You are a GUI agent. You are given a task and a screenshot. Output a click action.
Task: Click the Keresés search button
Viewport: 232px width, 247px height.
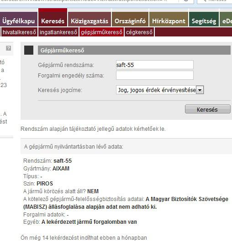pos(207,109)
